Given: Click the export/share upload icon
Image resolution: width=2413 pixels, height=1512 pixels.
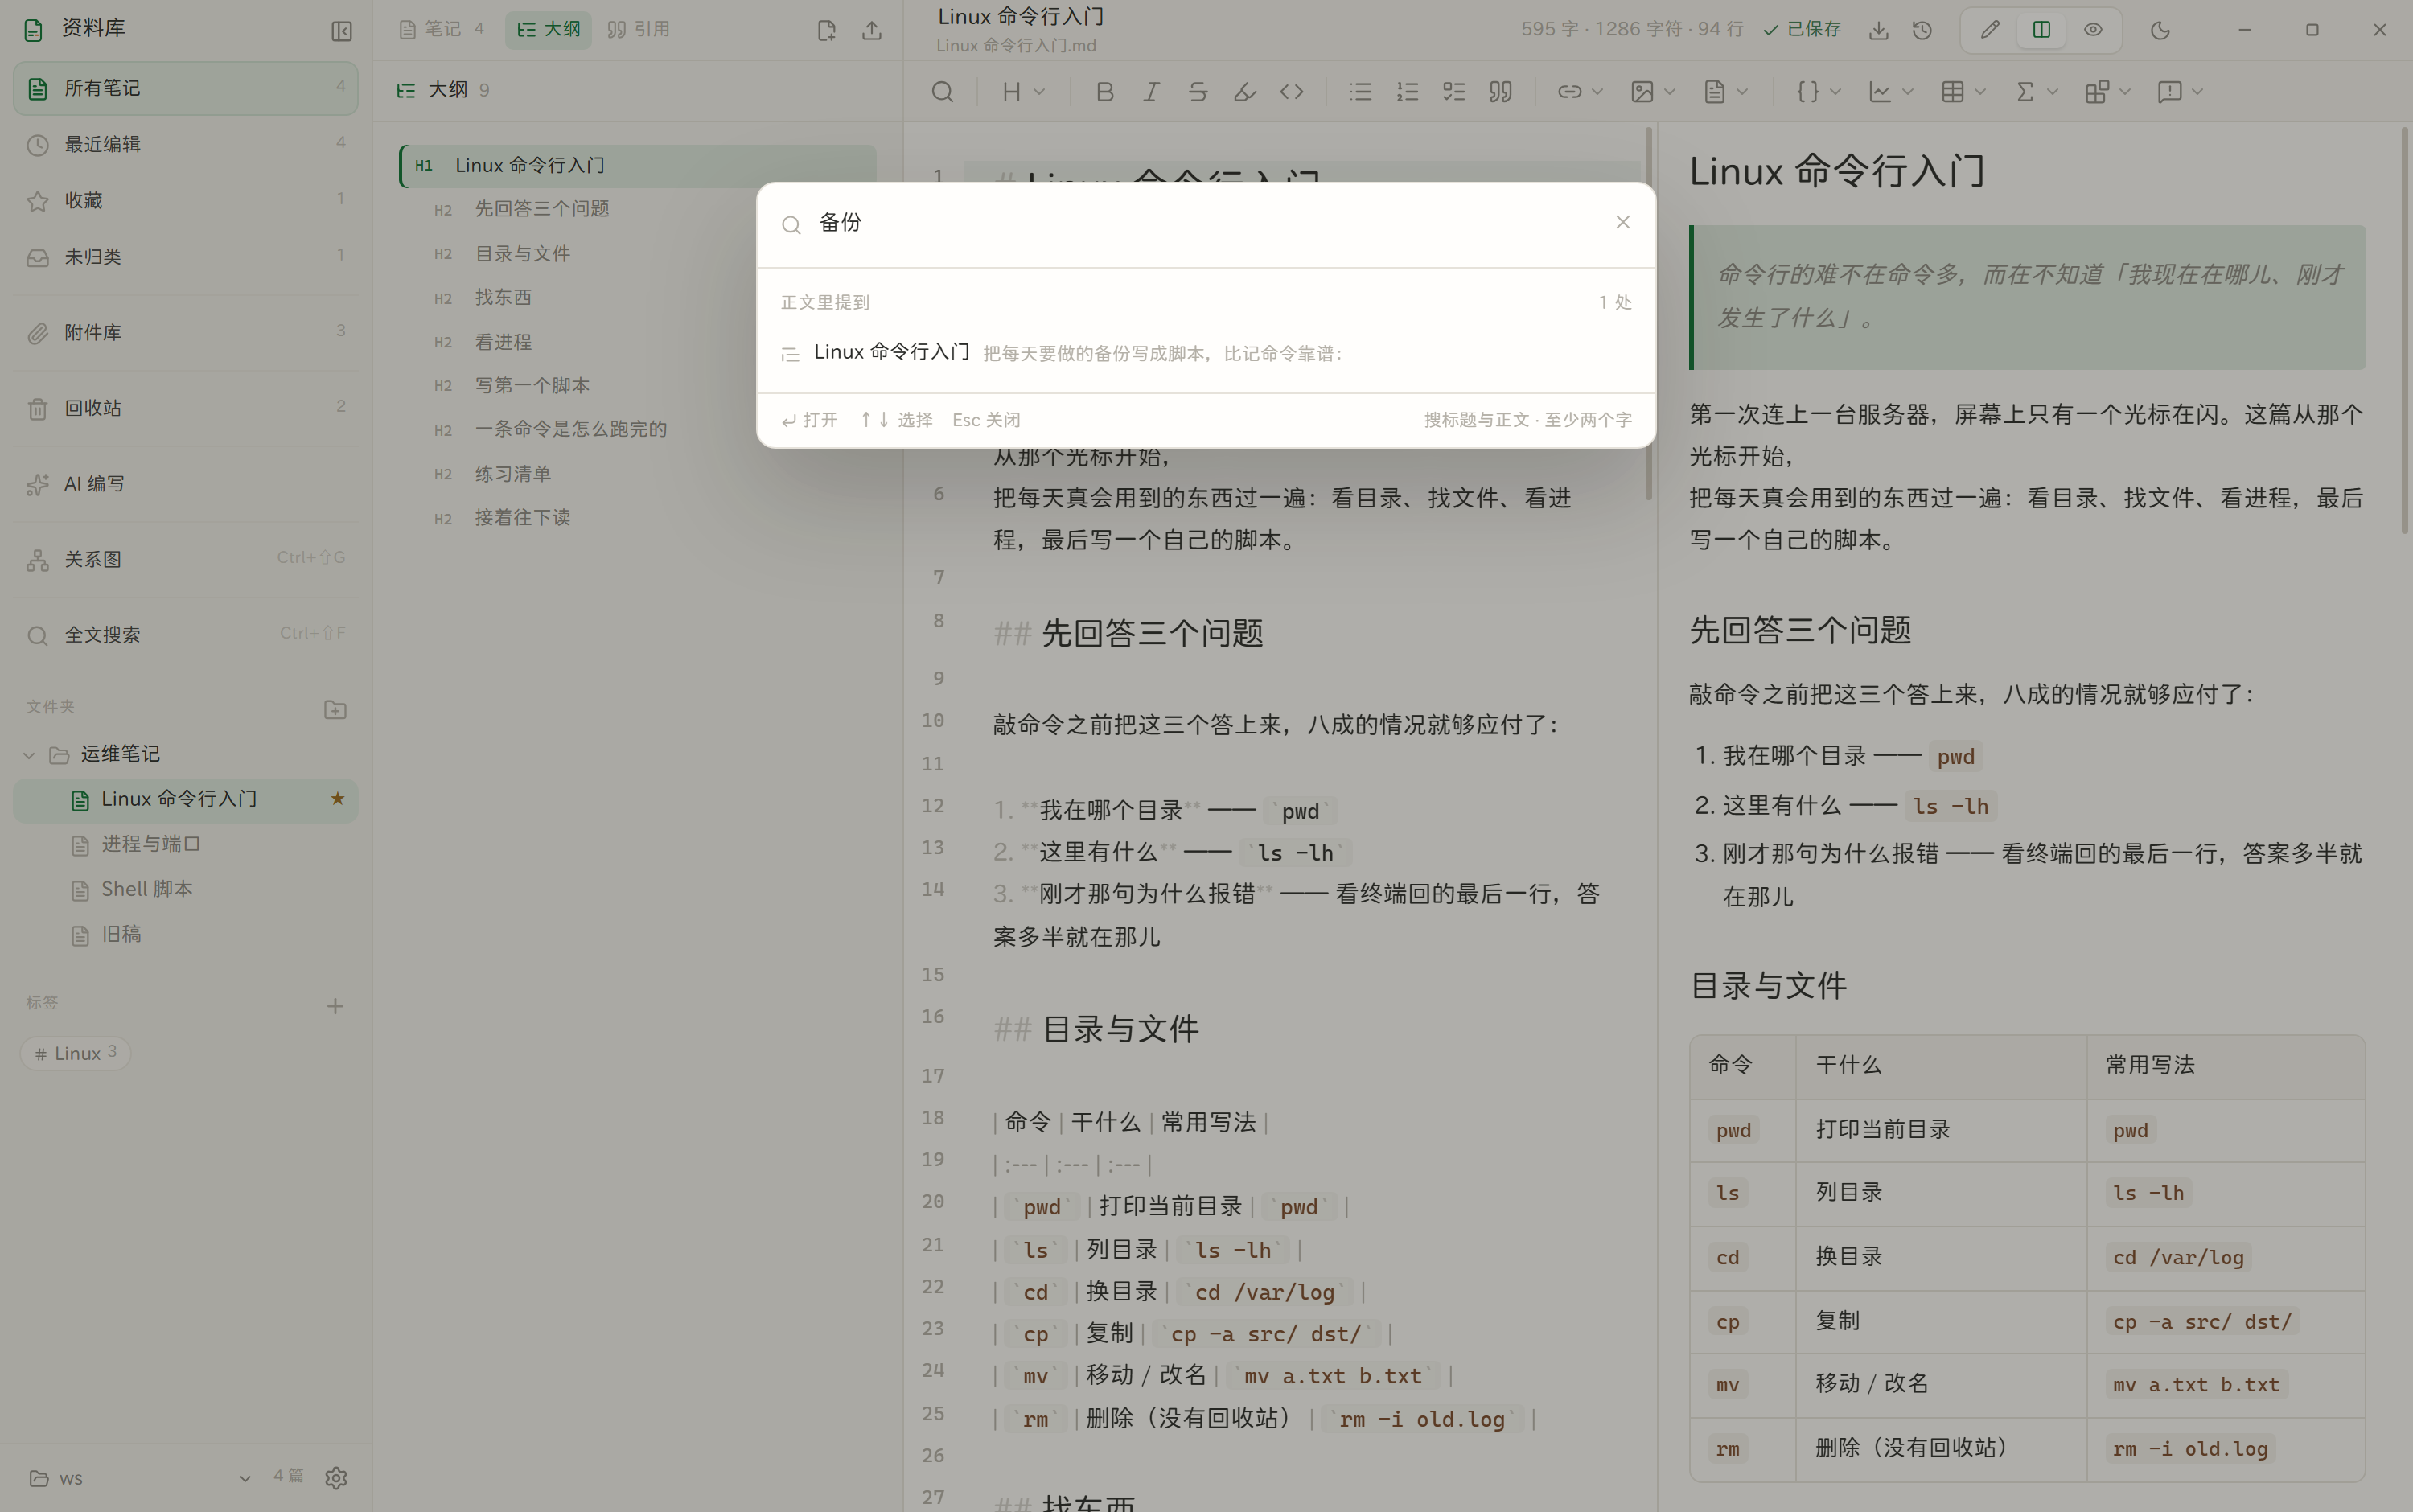Looking at the screenshot, I should [872, 30].
